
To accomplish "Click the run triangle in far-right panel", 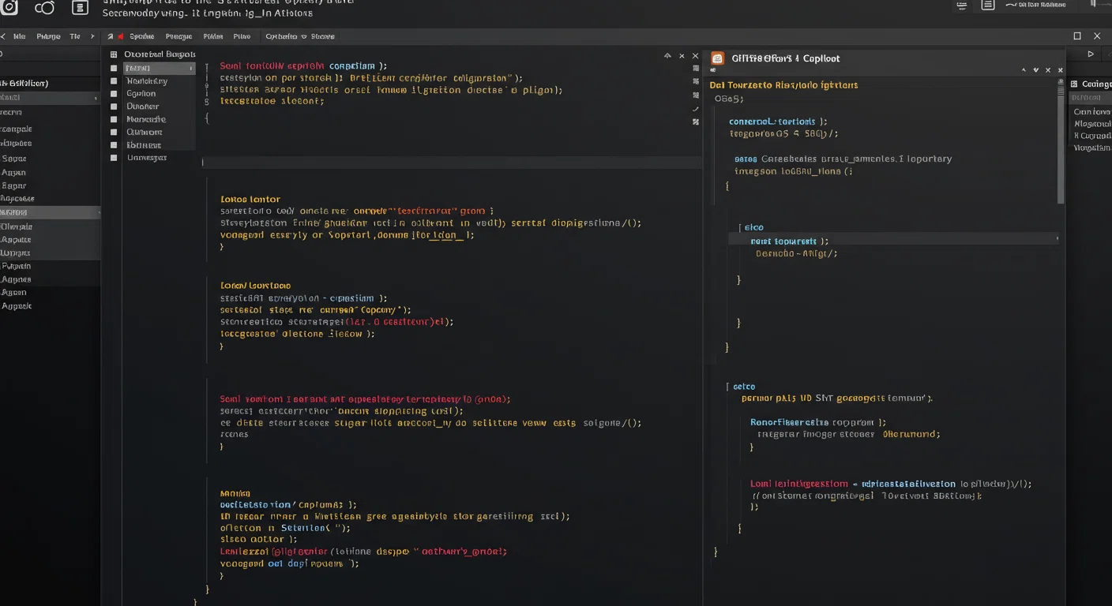I will [x=1091, y=54].
